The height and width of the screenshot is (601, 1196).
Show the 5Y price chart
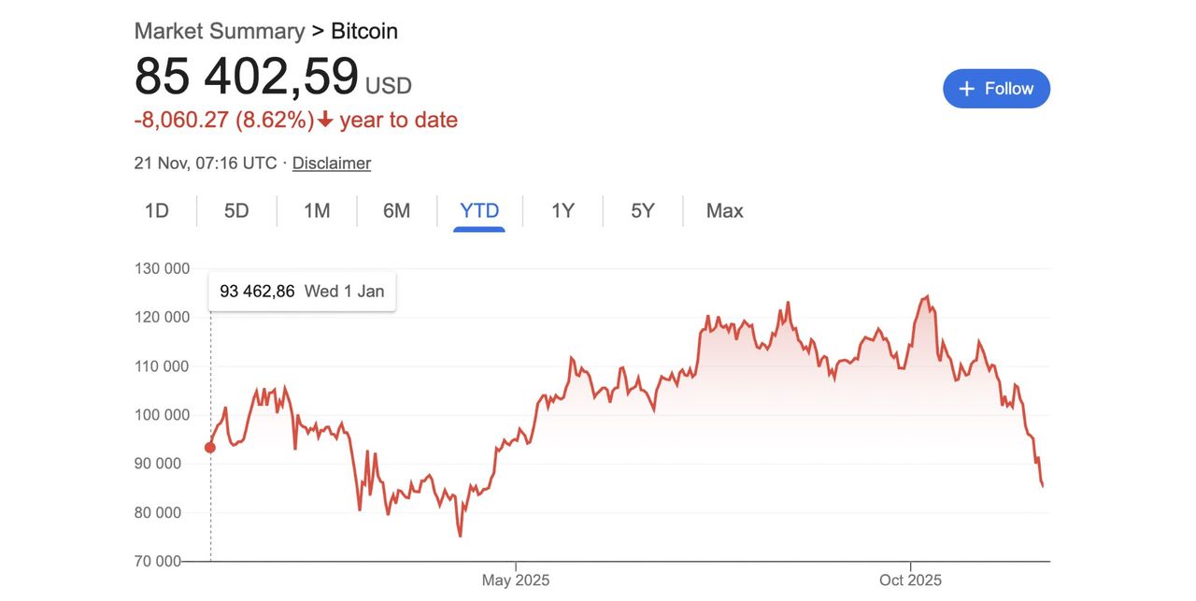coord(643,210)
